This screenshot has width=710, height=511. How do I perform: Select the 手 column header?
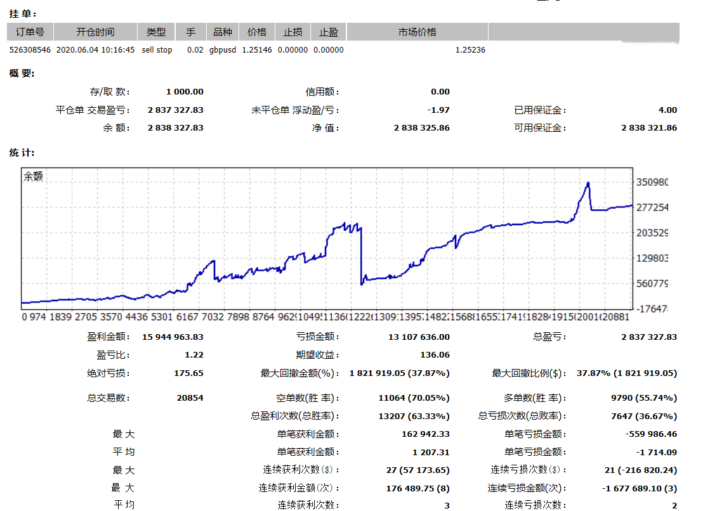coord(191,32)
